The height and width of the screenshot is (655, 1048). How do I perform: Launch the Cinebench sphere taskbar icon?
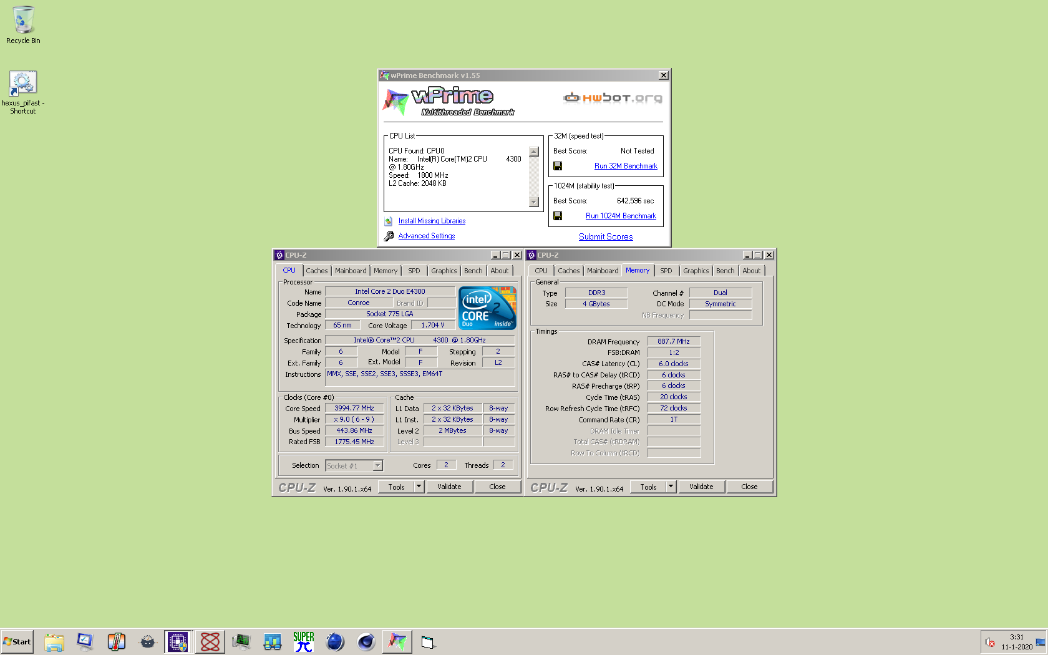click(x=366, y=642)
